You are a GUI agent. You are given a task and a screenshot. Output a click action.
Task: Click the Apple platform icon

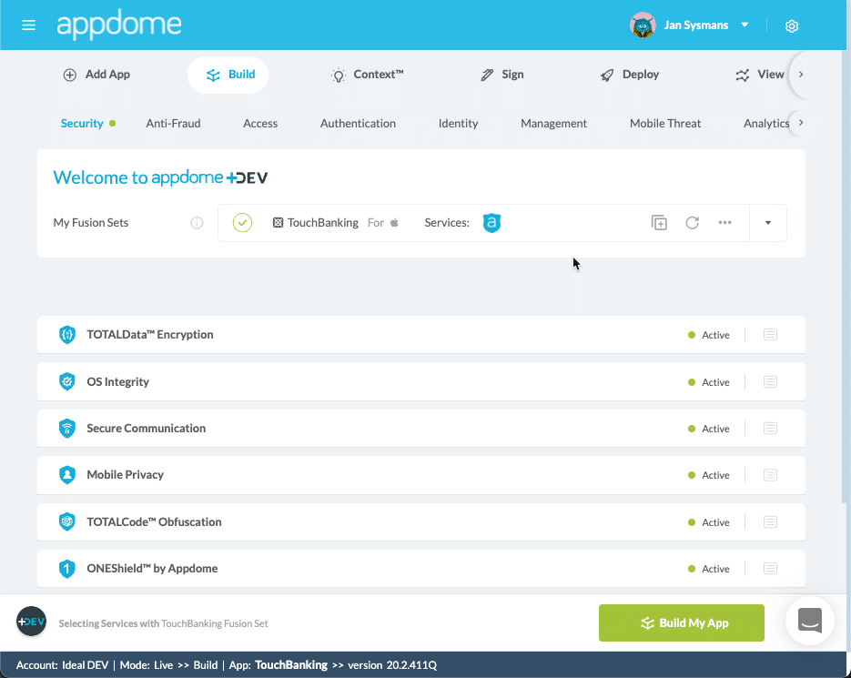point(395,222)
